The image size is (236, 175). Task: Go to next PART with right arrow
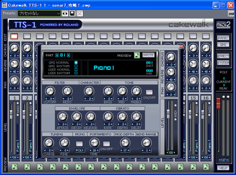(68, 55)
